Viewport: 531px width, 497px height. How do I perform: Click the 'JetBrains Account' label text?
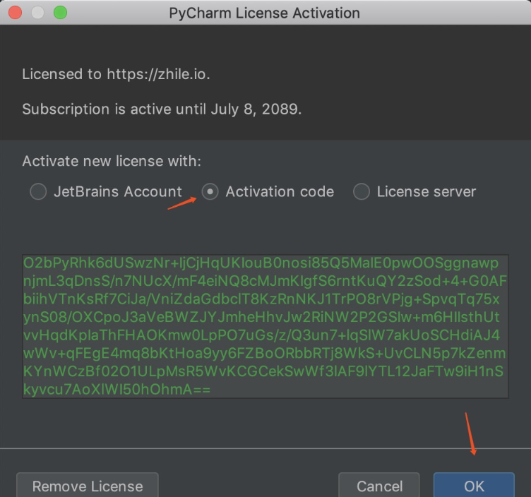[x=118, y=191]
